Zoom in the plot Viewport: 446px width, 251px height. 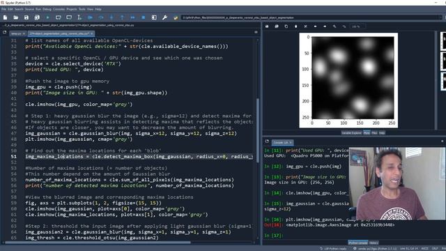click(x=334, y=26)
